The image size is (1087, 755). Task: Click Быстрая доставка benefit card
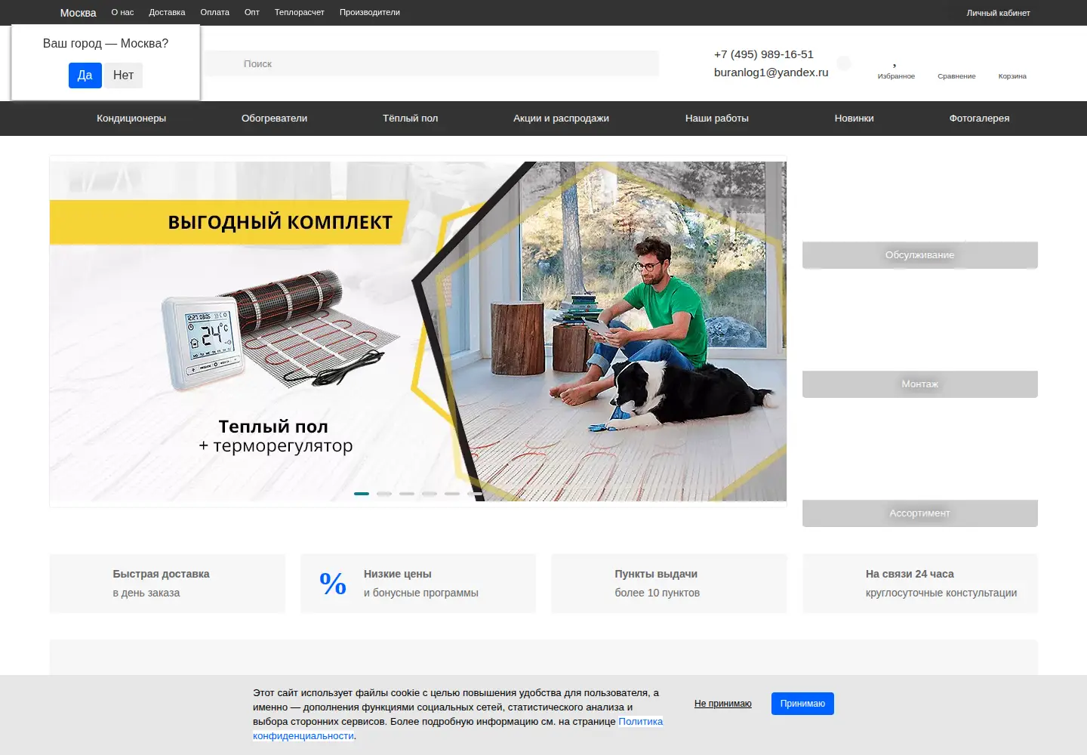[x=168, y=584]
